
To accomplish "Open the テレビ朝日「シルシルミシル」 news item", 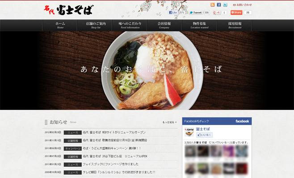I will [119, 172].
